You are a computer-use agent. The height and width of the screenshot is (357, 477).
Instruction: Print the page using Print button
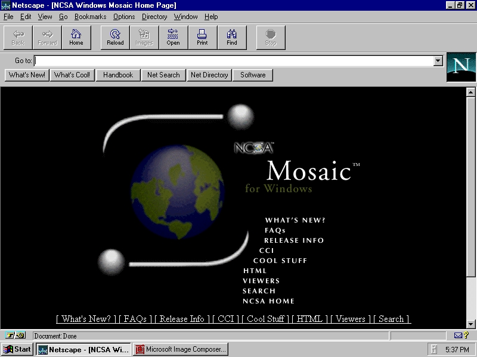pos(203,37)
